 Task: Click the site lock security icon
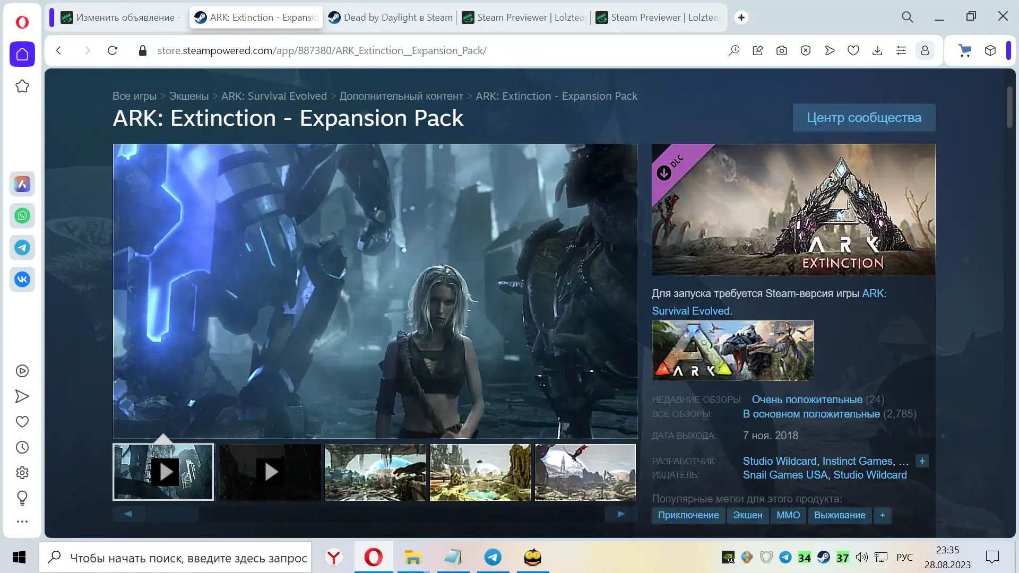(x=142, y=50)
